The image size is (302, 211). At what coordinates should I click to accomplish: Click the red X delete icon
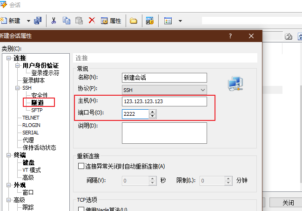pyautogui.click(x=92, y=21)
